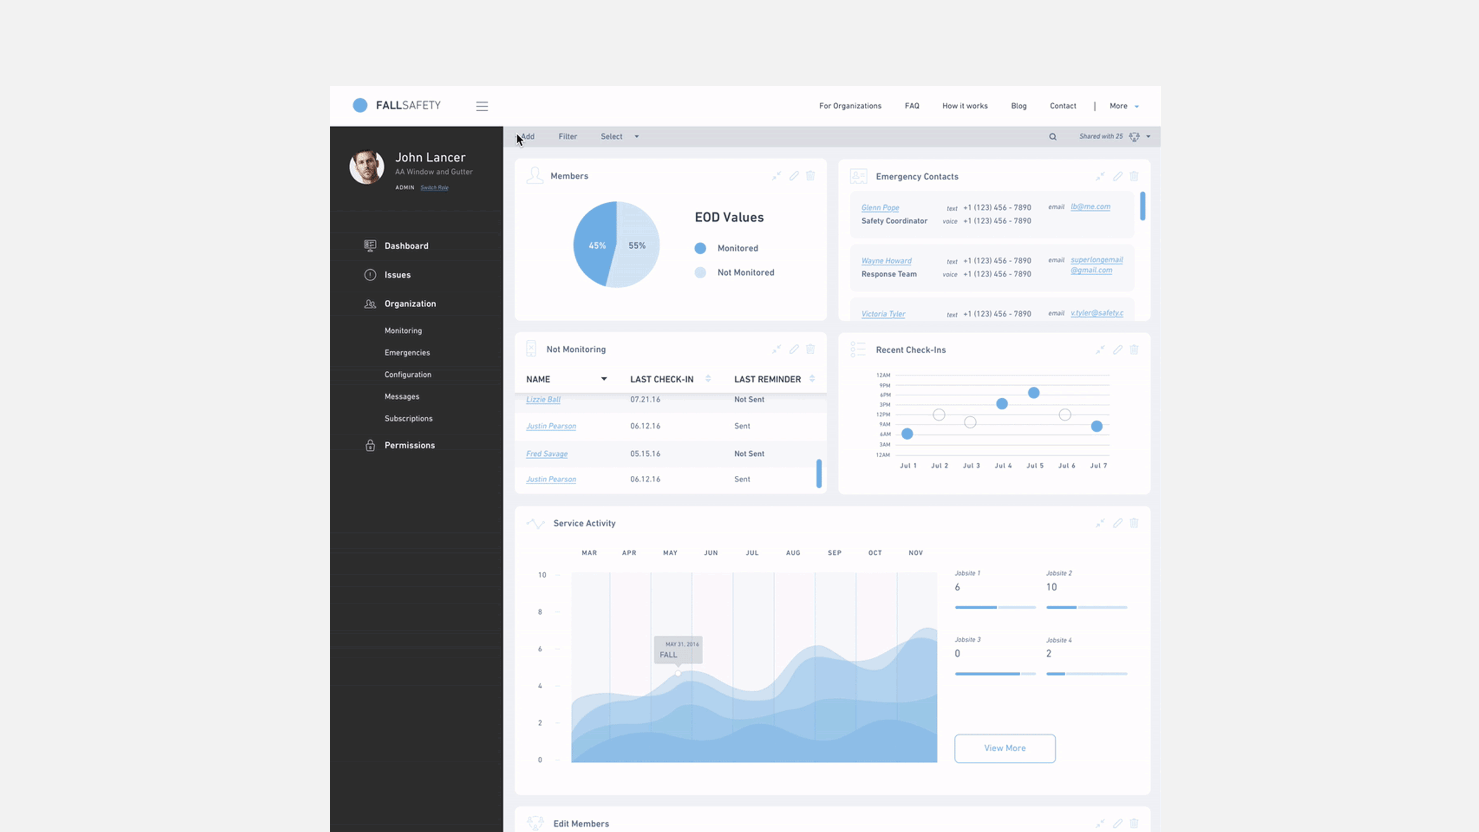Screen dimensions: 1479x832
Task: Edit the Emergency Contacts widget with pencil icon
Action: pos(1117,176)
